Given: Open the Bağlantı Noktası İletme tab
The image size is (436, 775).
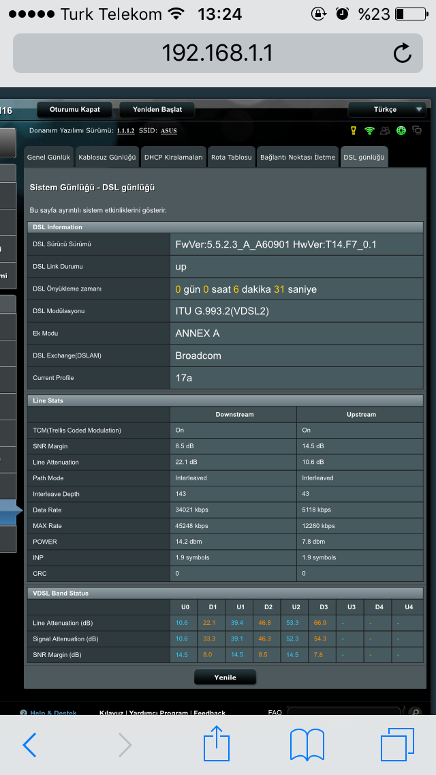Looking at the screenshot, I should click(298, 157).
